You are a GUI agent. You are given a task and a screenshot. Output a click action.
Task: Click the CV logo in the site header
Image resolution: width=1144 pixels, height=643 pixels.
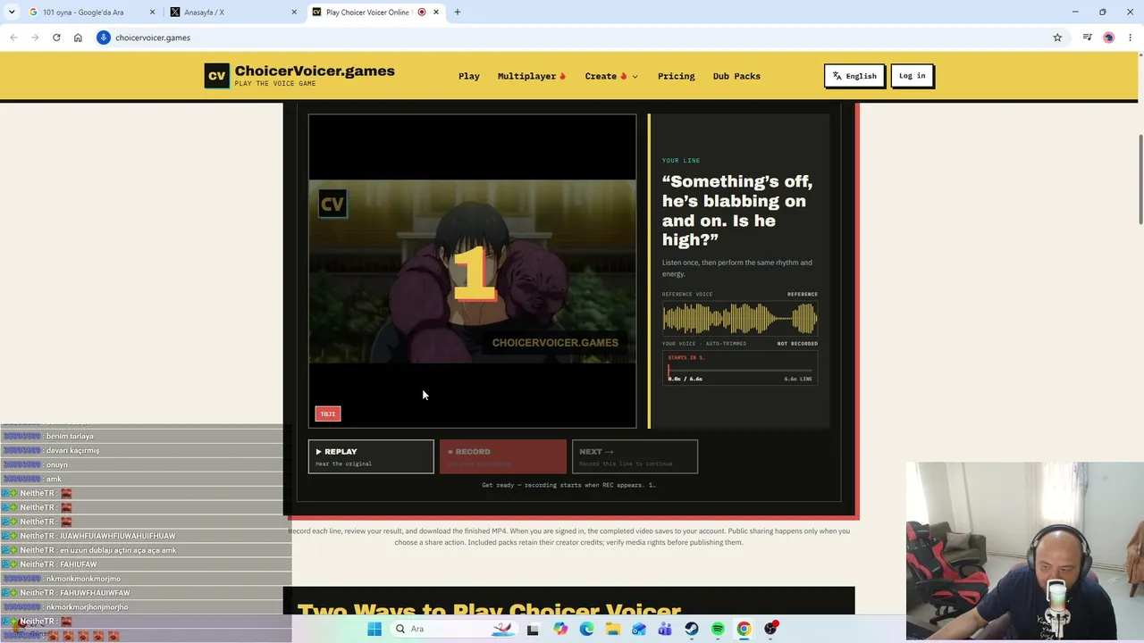(x=217, y=76)
